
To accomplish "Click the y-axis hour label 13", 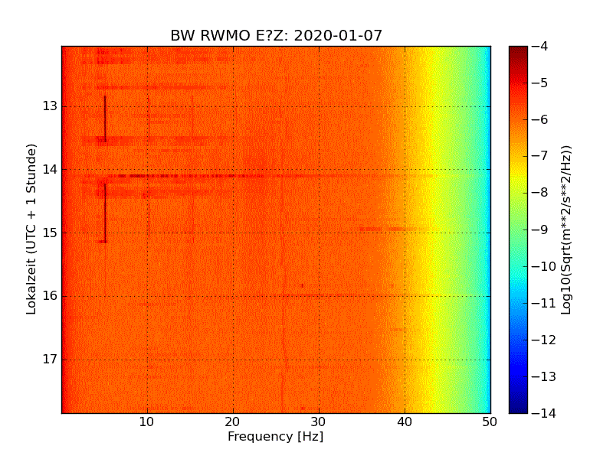I will tap(50, 106).
